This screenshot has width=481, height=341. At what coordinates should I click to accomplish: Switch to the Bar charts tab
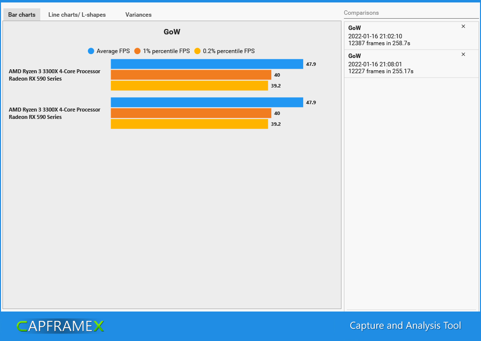click(22, 15)
